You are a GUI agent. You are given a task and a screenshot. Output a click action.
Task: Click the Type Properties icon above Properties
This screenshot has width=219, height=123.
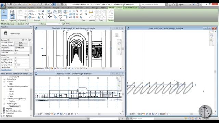click(12, 12)
